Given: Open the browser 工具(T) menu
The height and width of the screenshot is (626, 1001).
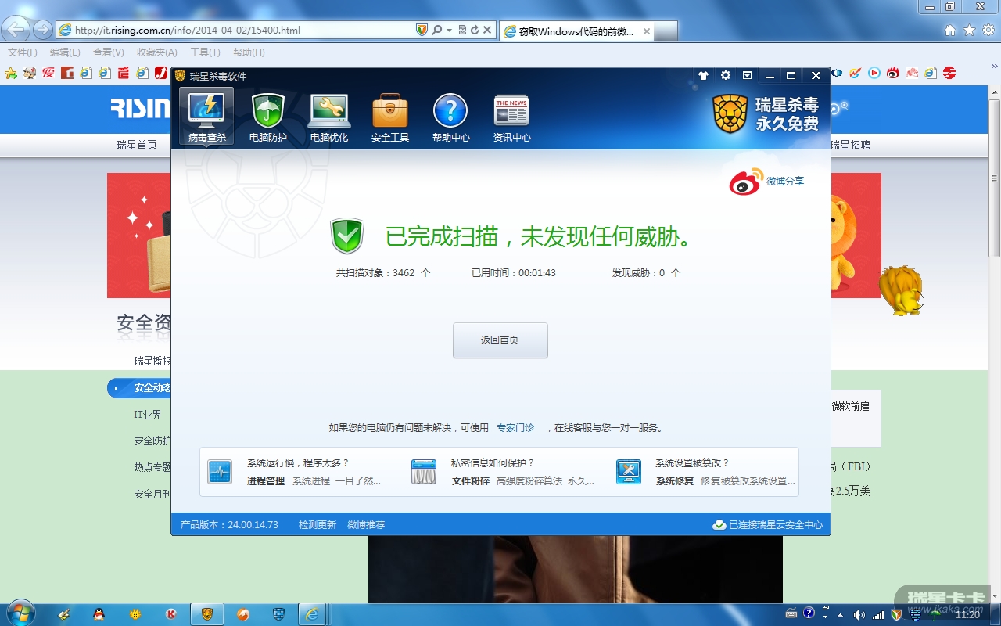Looking at the screenshot, I should pos(205,52).
